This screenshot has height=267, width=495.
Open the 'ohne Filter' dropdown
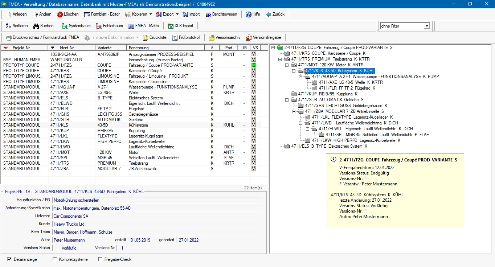point(427,26)
